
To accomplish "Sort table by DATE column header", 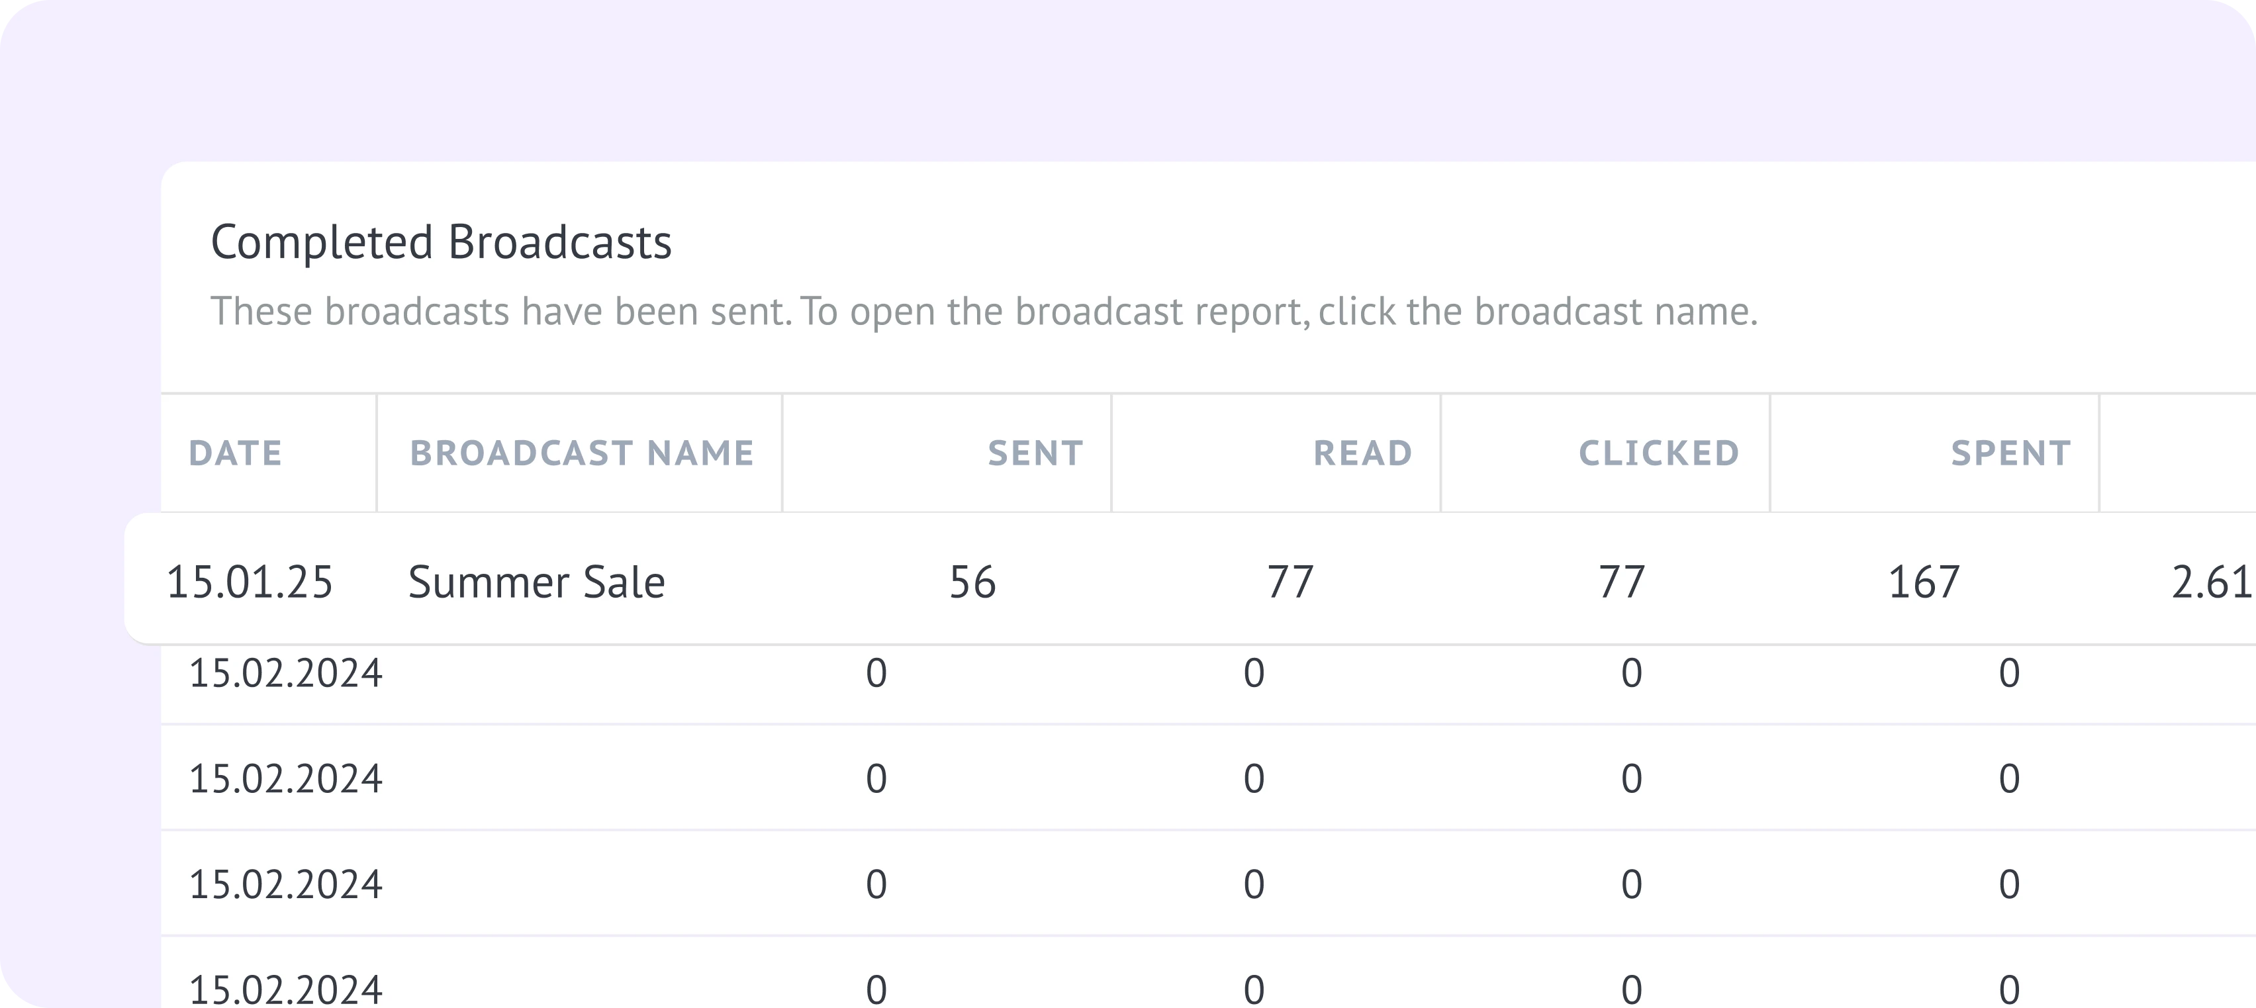I will click(x=236, y=453).
